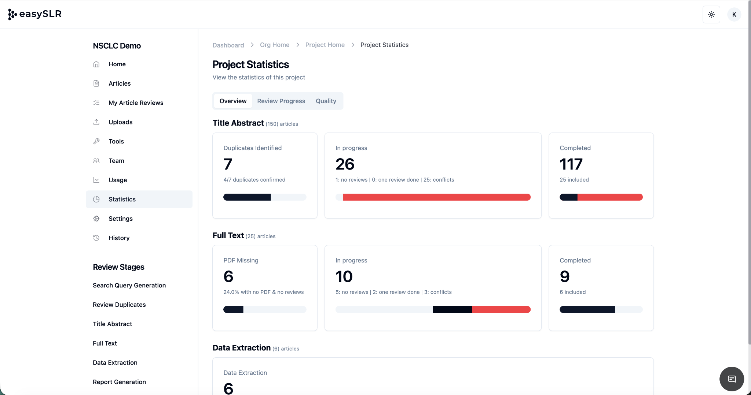This screenshot has height=395, width=751.
Task: Open the chat support widget
Action: (x=732, y=379)
